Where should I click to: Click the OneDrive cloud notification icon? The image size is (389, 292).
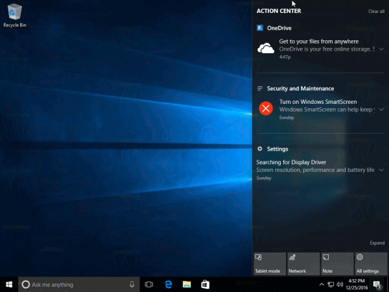pos(266,48)
